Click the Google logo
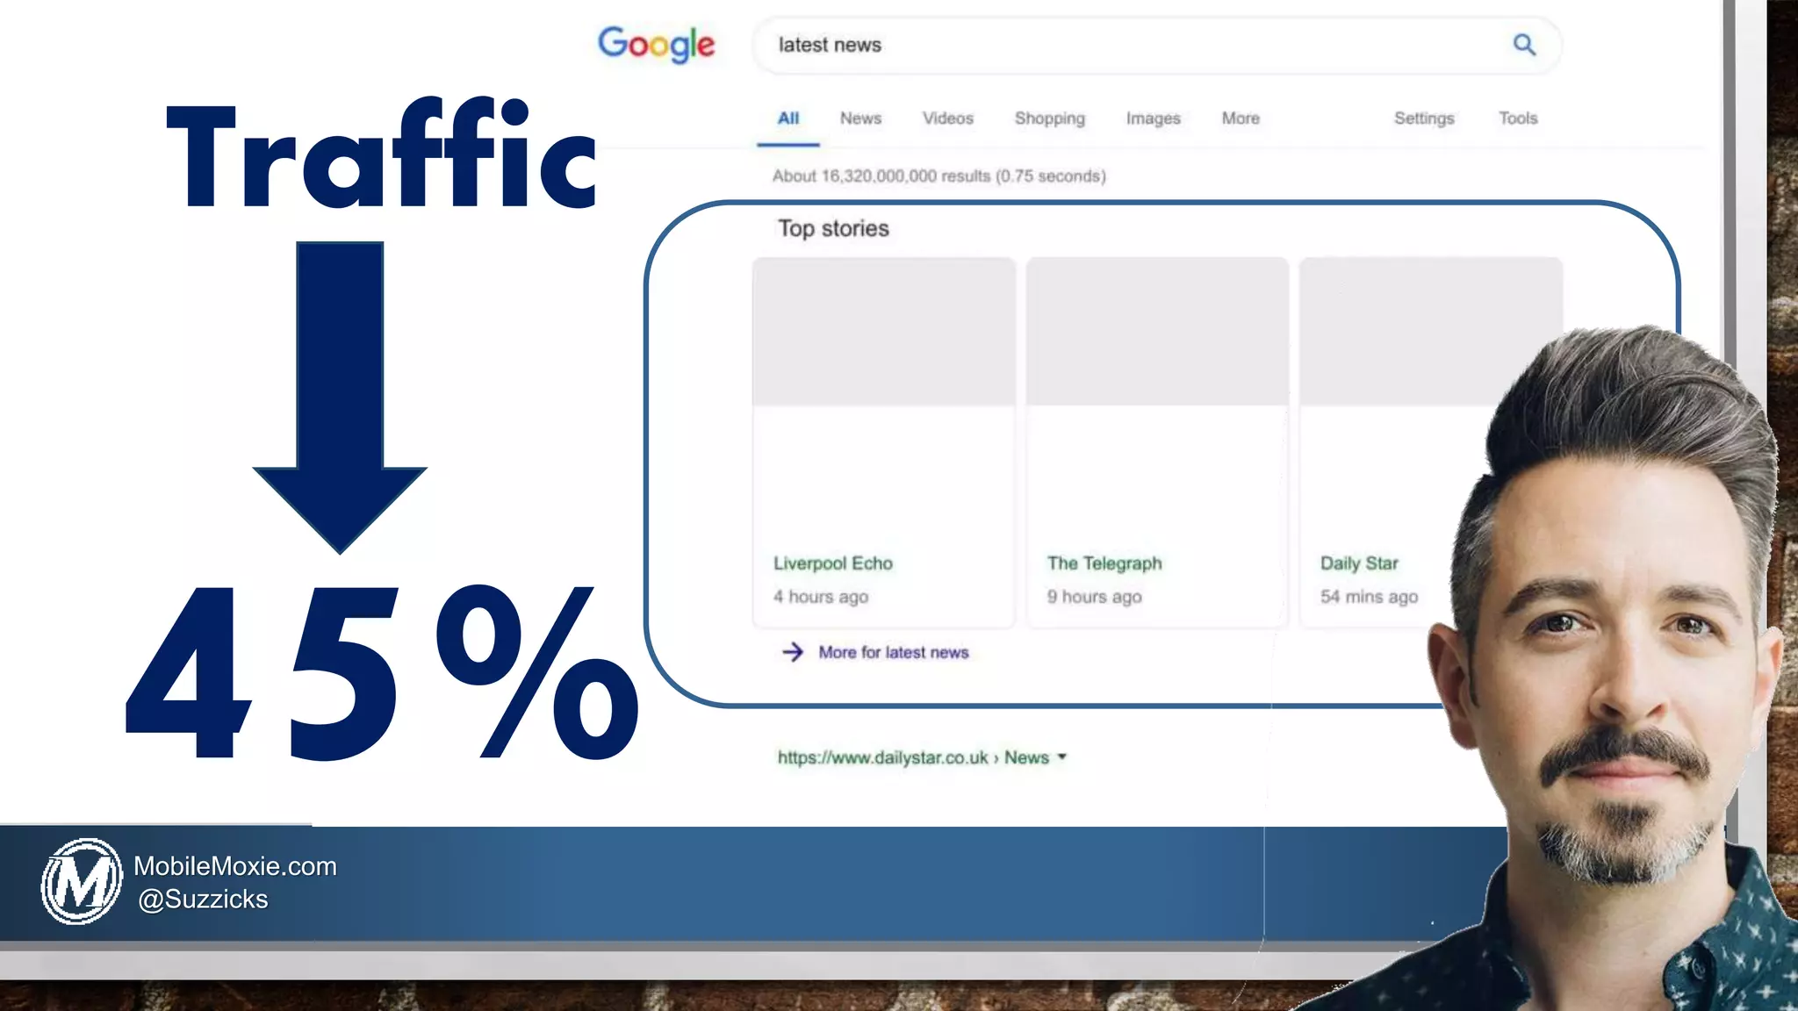The width and height of the screenshot is (1798, 1011). pyautogui.click(x=656, y=44)
